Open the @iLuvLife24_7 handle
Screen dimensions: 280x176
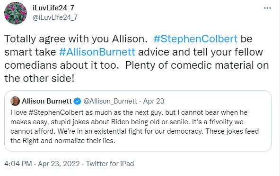(x=55, y=17)
